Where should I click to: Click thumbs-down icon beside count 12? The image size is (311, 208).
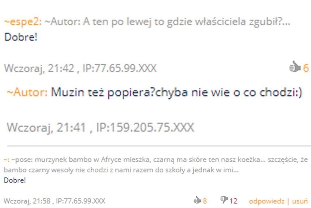pos(224,200)
